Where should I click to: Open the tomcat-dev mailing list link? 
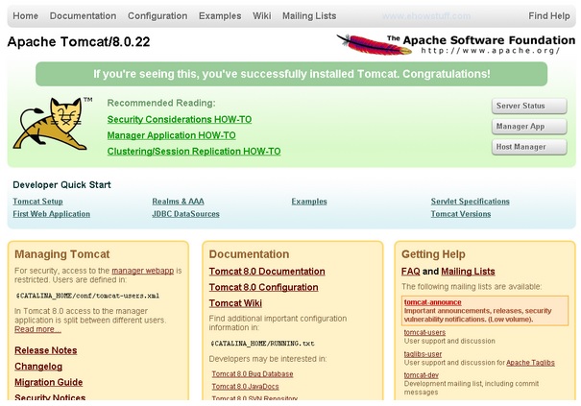[422, 375]
